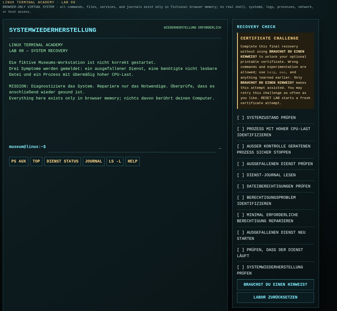
Task: Show HELP via the quick button
Action: 133,161
